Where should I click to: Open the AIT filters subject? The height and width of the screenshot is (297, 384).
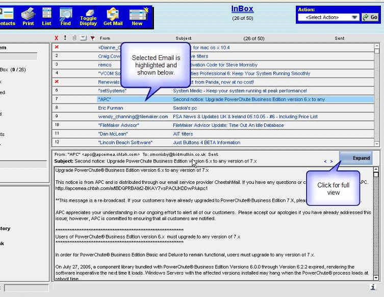183,134
